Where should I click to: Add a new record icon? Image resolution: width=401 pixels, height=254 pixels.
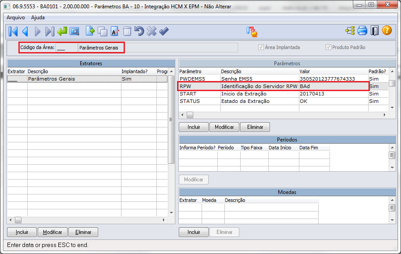pos(90,31)
